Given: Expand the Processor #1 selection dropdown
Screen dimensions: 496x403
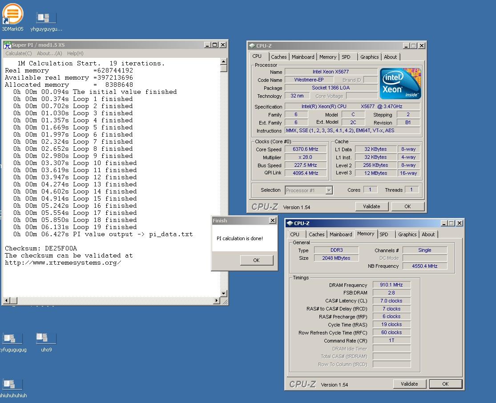Looking at the screenshot, I should [x=329, y=190].
